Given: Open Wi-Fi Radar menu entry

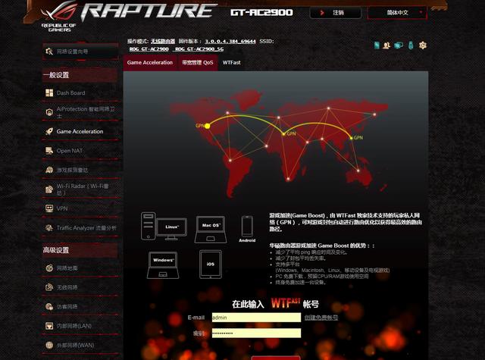Looking at the screenshot, I should (x=80, y=189).
